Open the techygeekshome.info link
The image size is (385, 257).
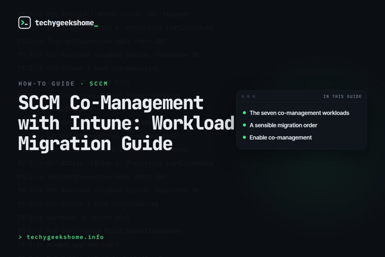[61, 237]
